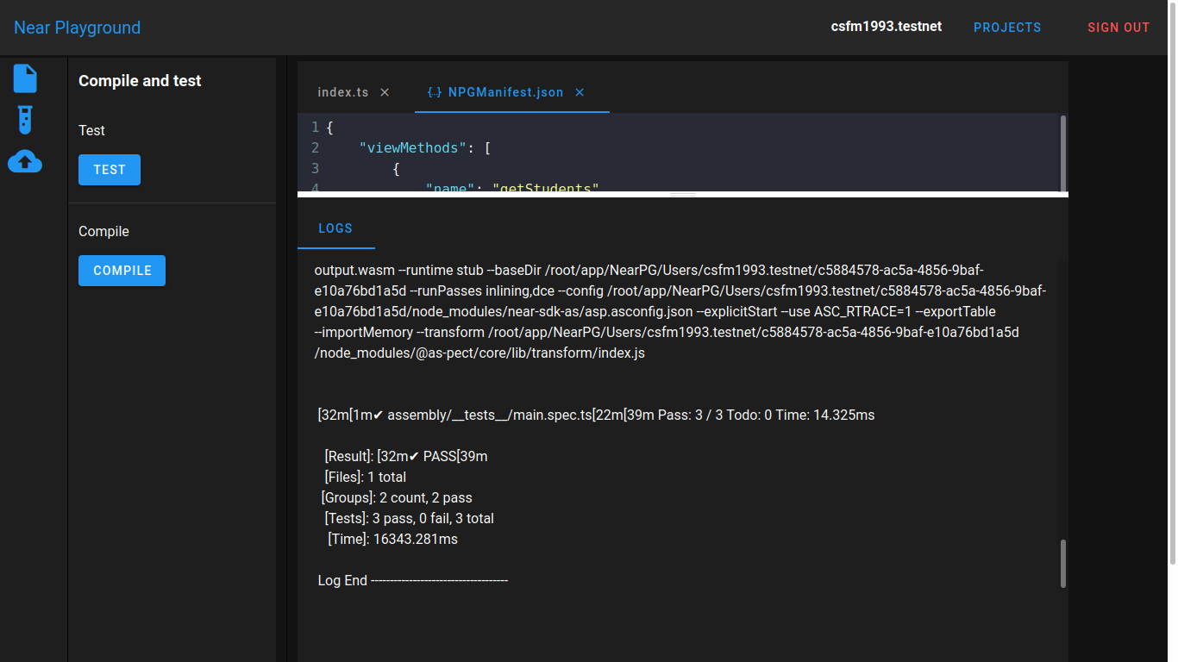
Task: Close the NPGManifest.json tab
Action: [580, 92]
